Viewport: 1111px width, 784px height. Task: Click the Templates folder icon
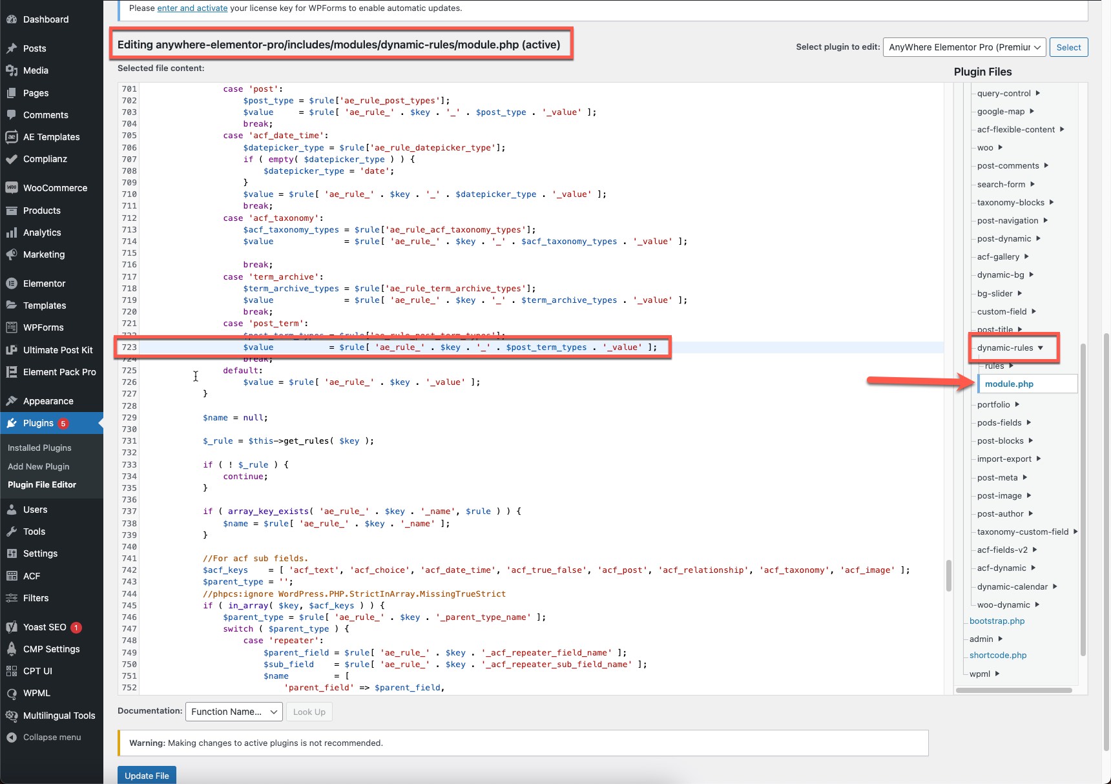(x=12, y=305)
